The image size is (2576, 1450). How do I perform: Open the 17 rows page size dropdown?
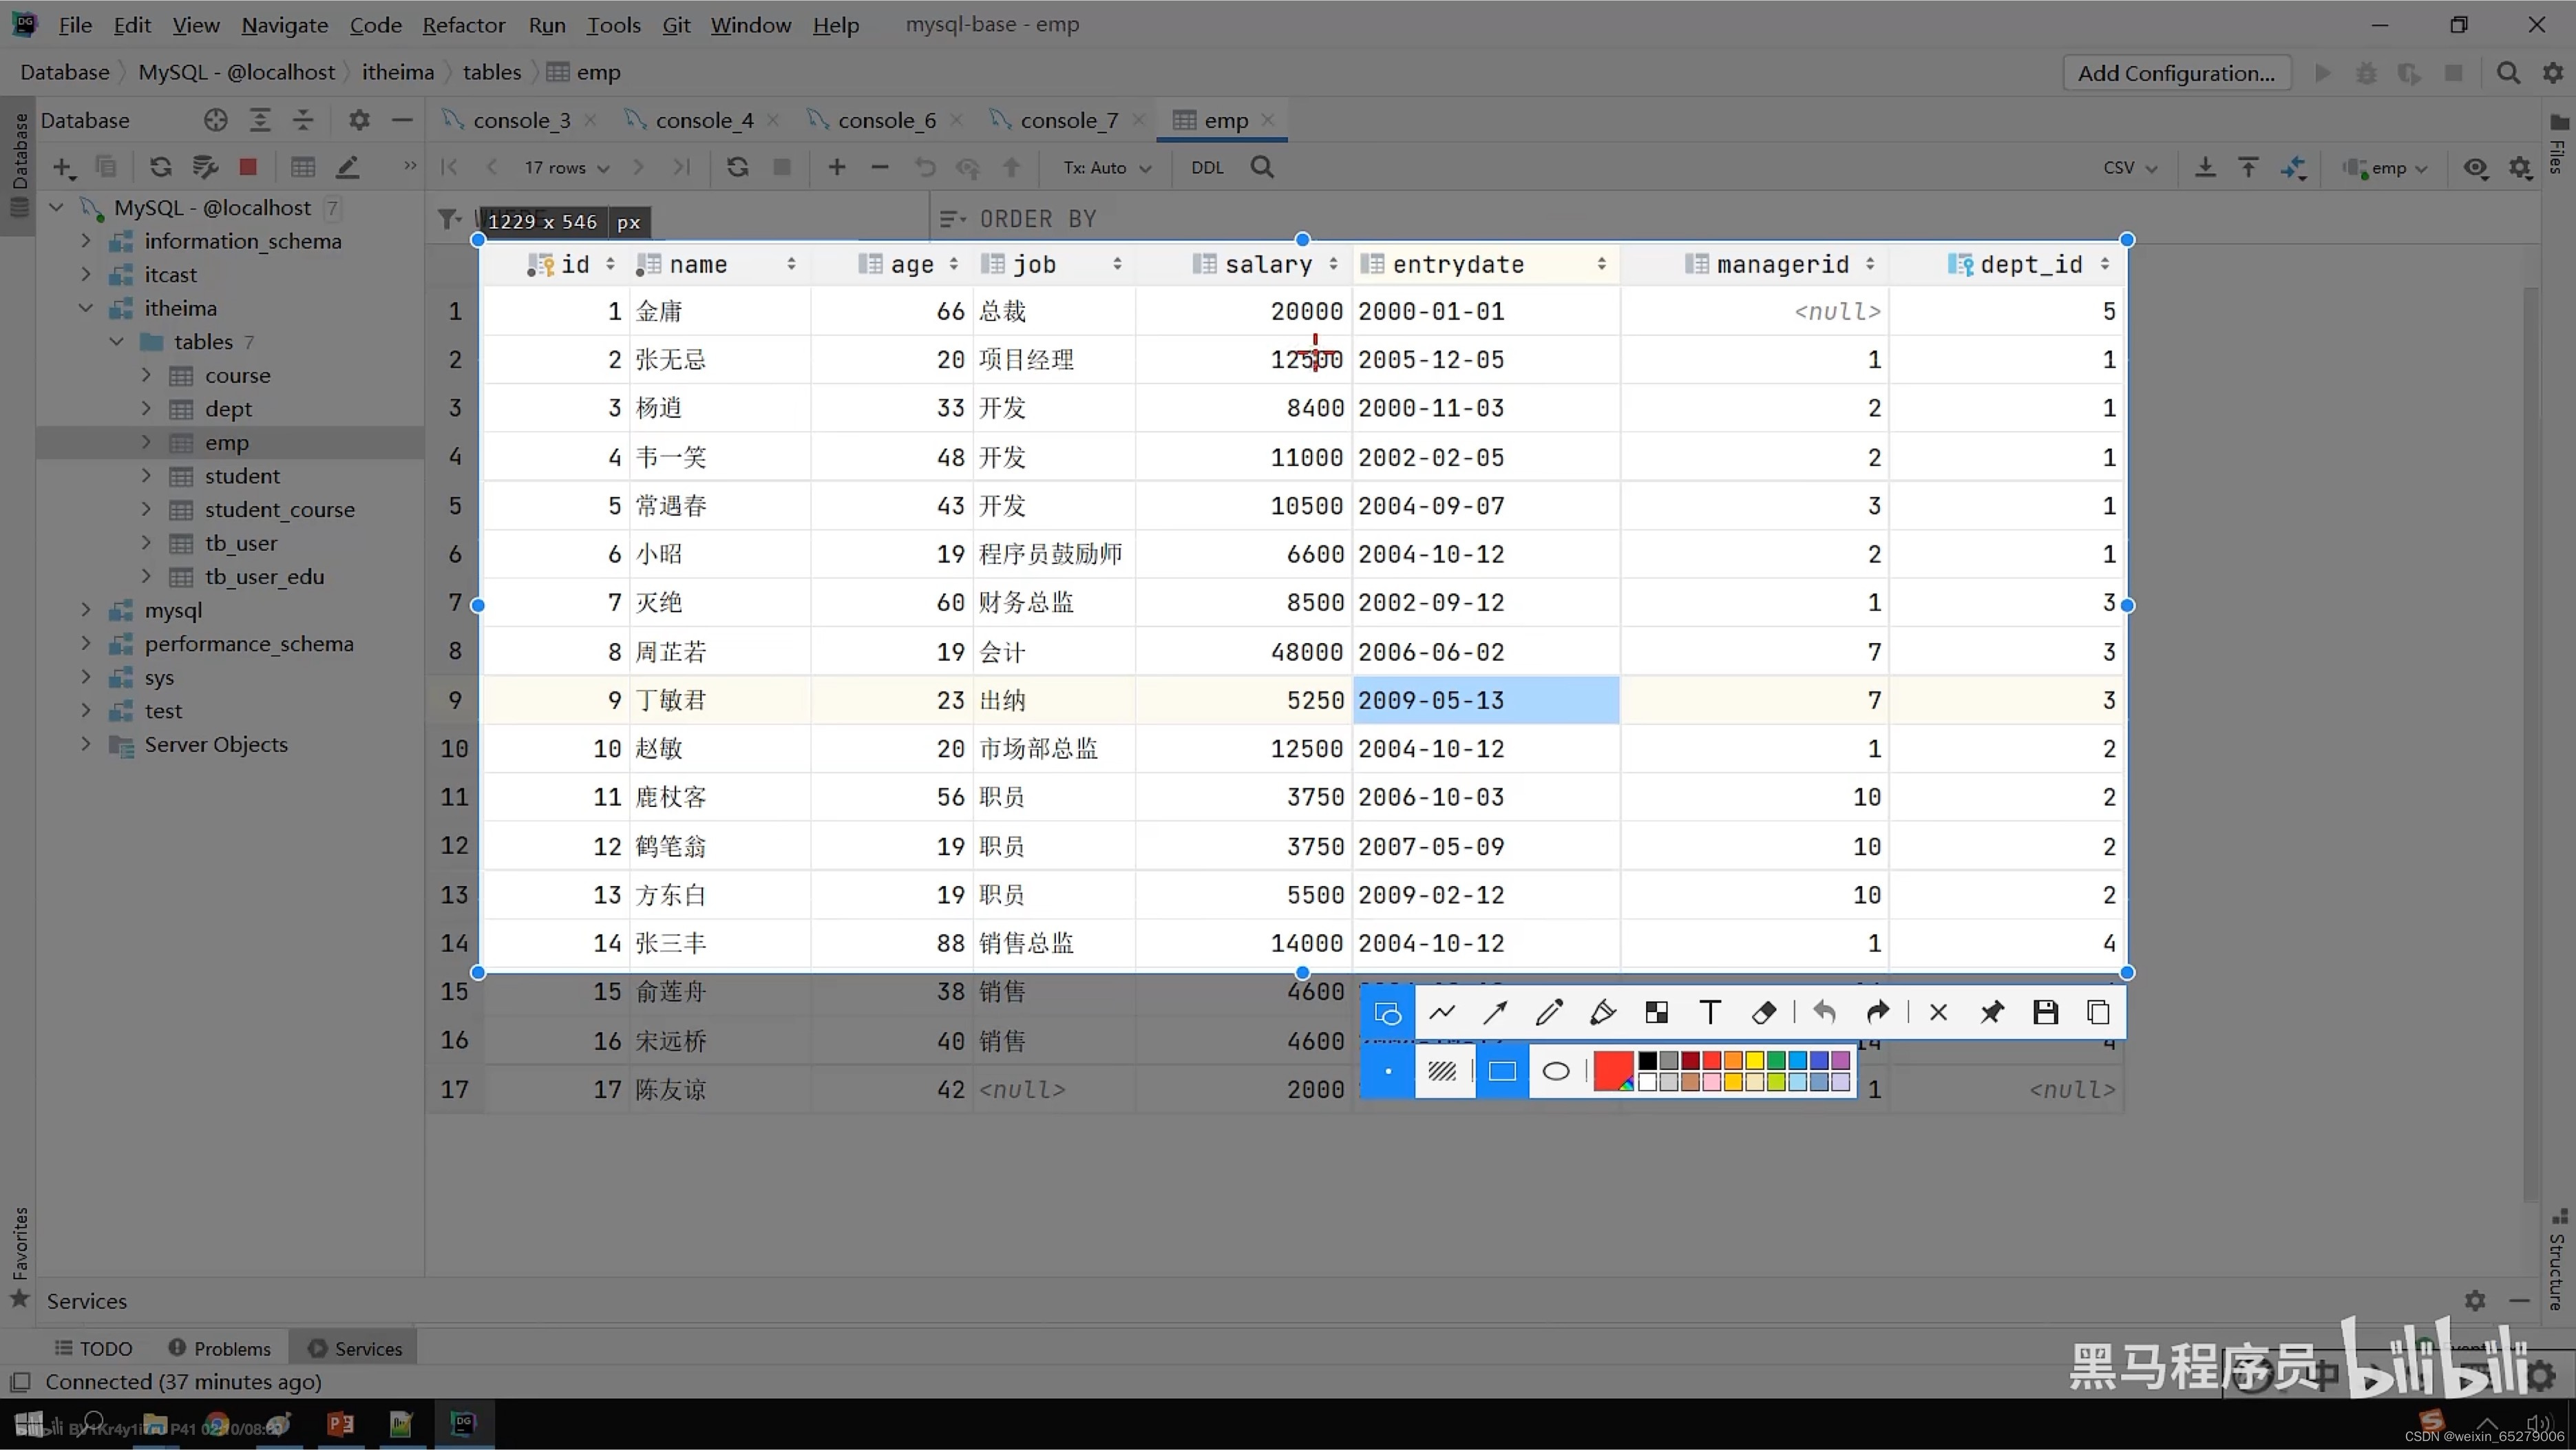566,167
